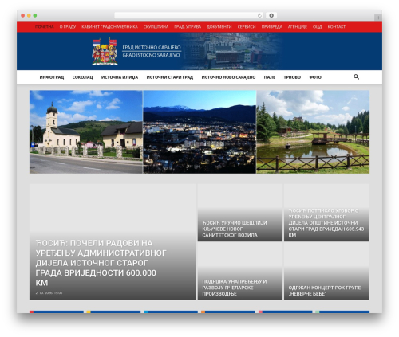Click the church photo thumbnail
The image size is (399, 337).
[86, 131]
